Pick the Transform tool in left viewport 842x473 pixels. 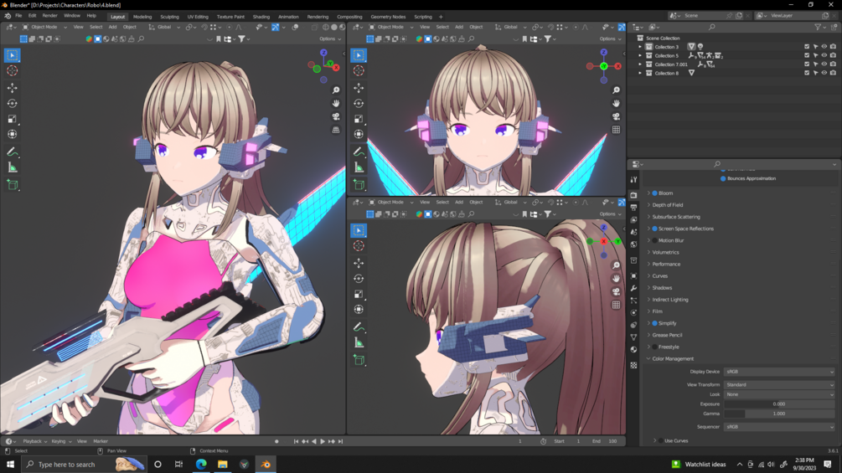12,134
